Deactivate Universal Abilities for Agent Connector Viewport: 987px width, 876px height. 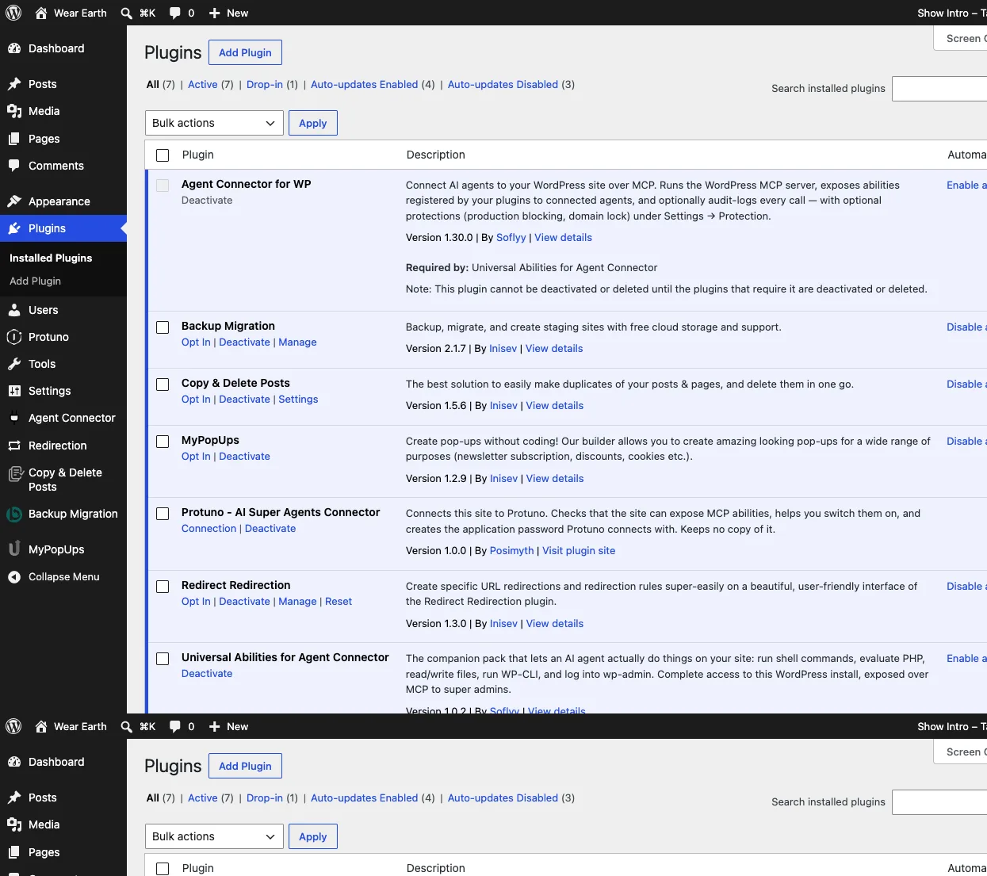pyautogui.click(x=207, y=673)
